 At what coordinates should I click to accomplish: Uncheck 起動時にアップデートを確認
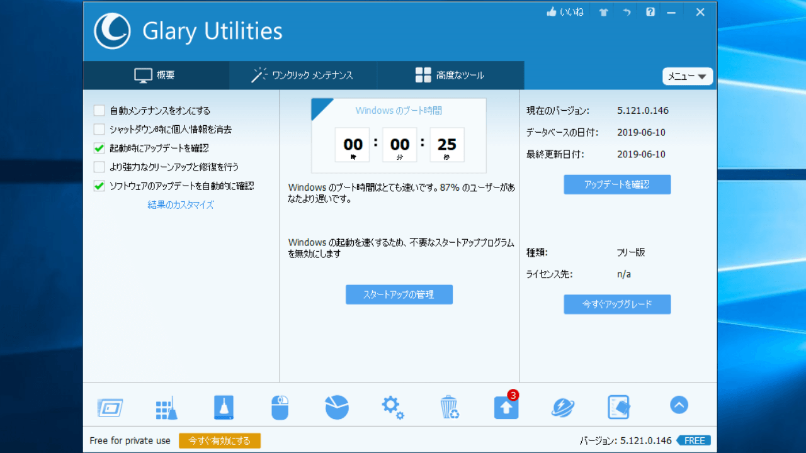tap(99, 148)
